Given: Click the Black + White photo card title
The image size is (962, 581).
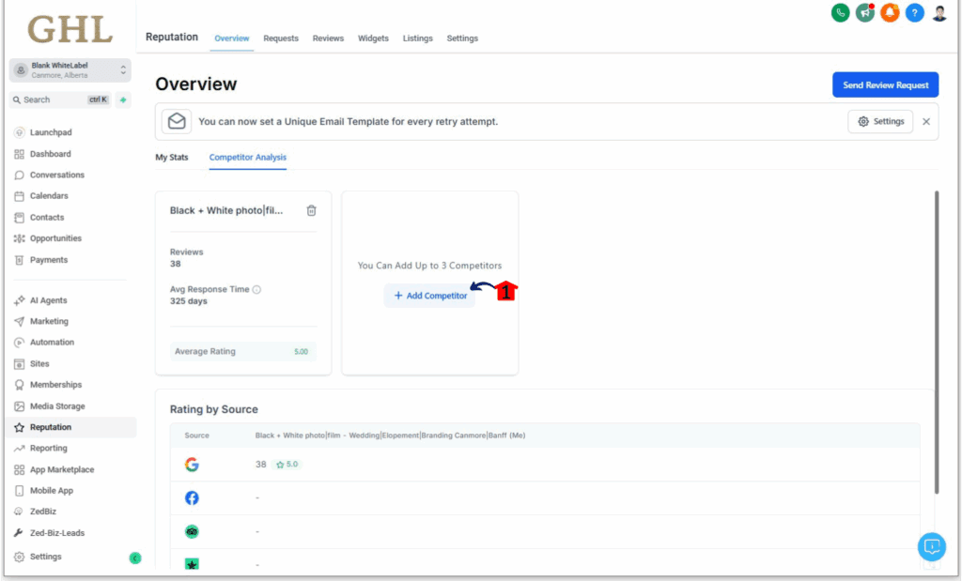Looking at the screenshot, I should [226, 210].
